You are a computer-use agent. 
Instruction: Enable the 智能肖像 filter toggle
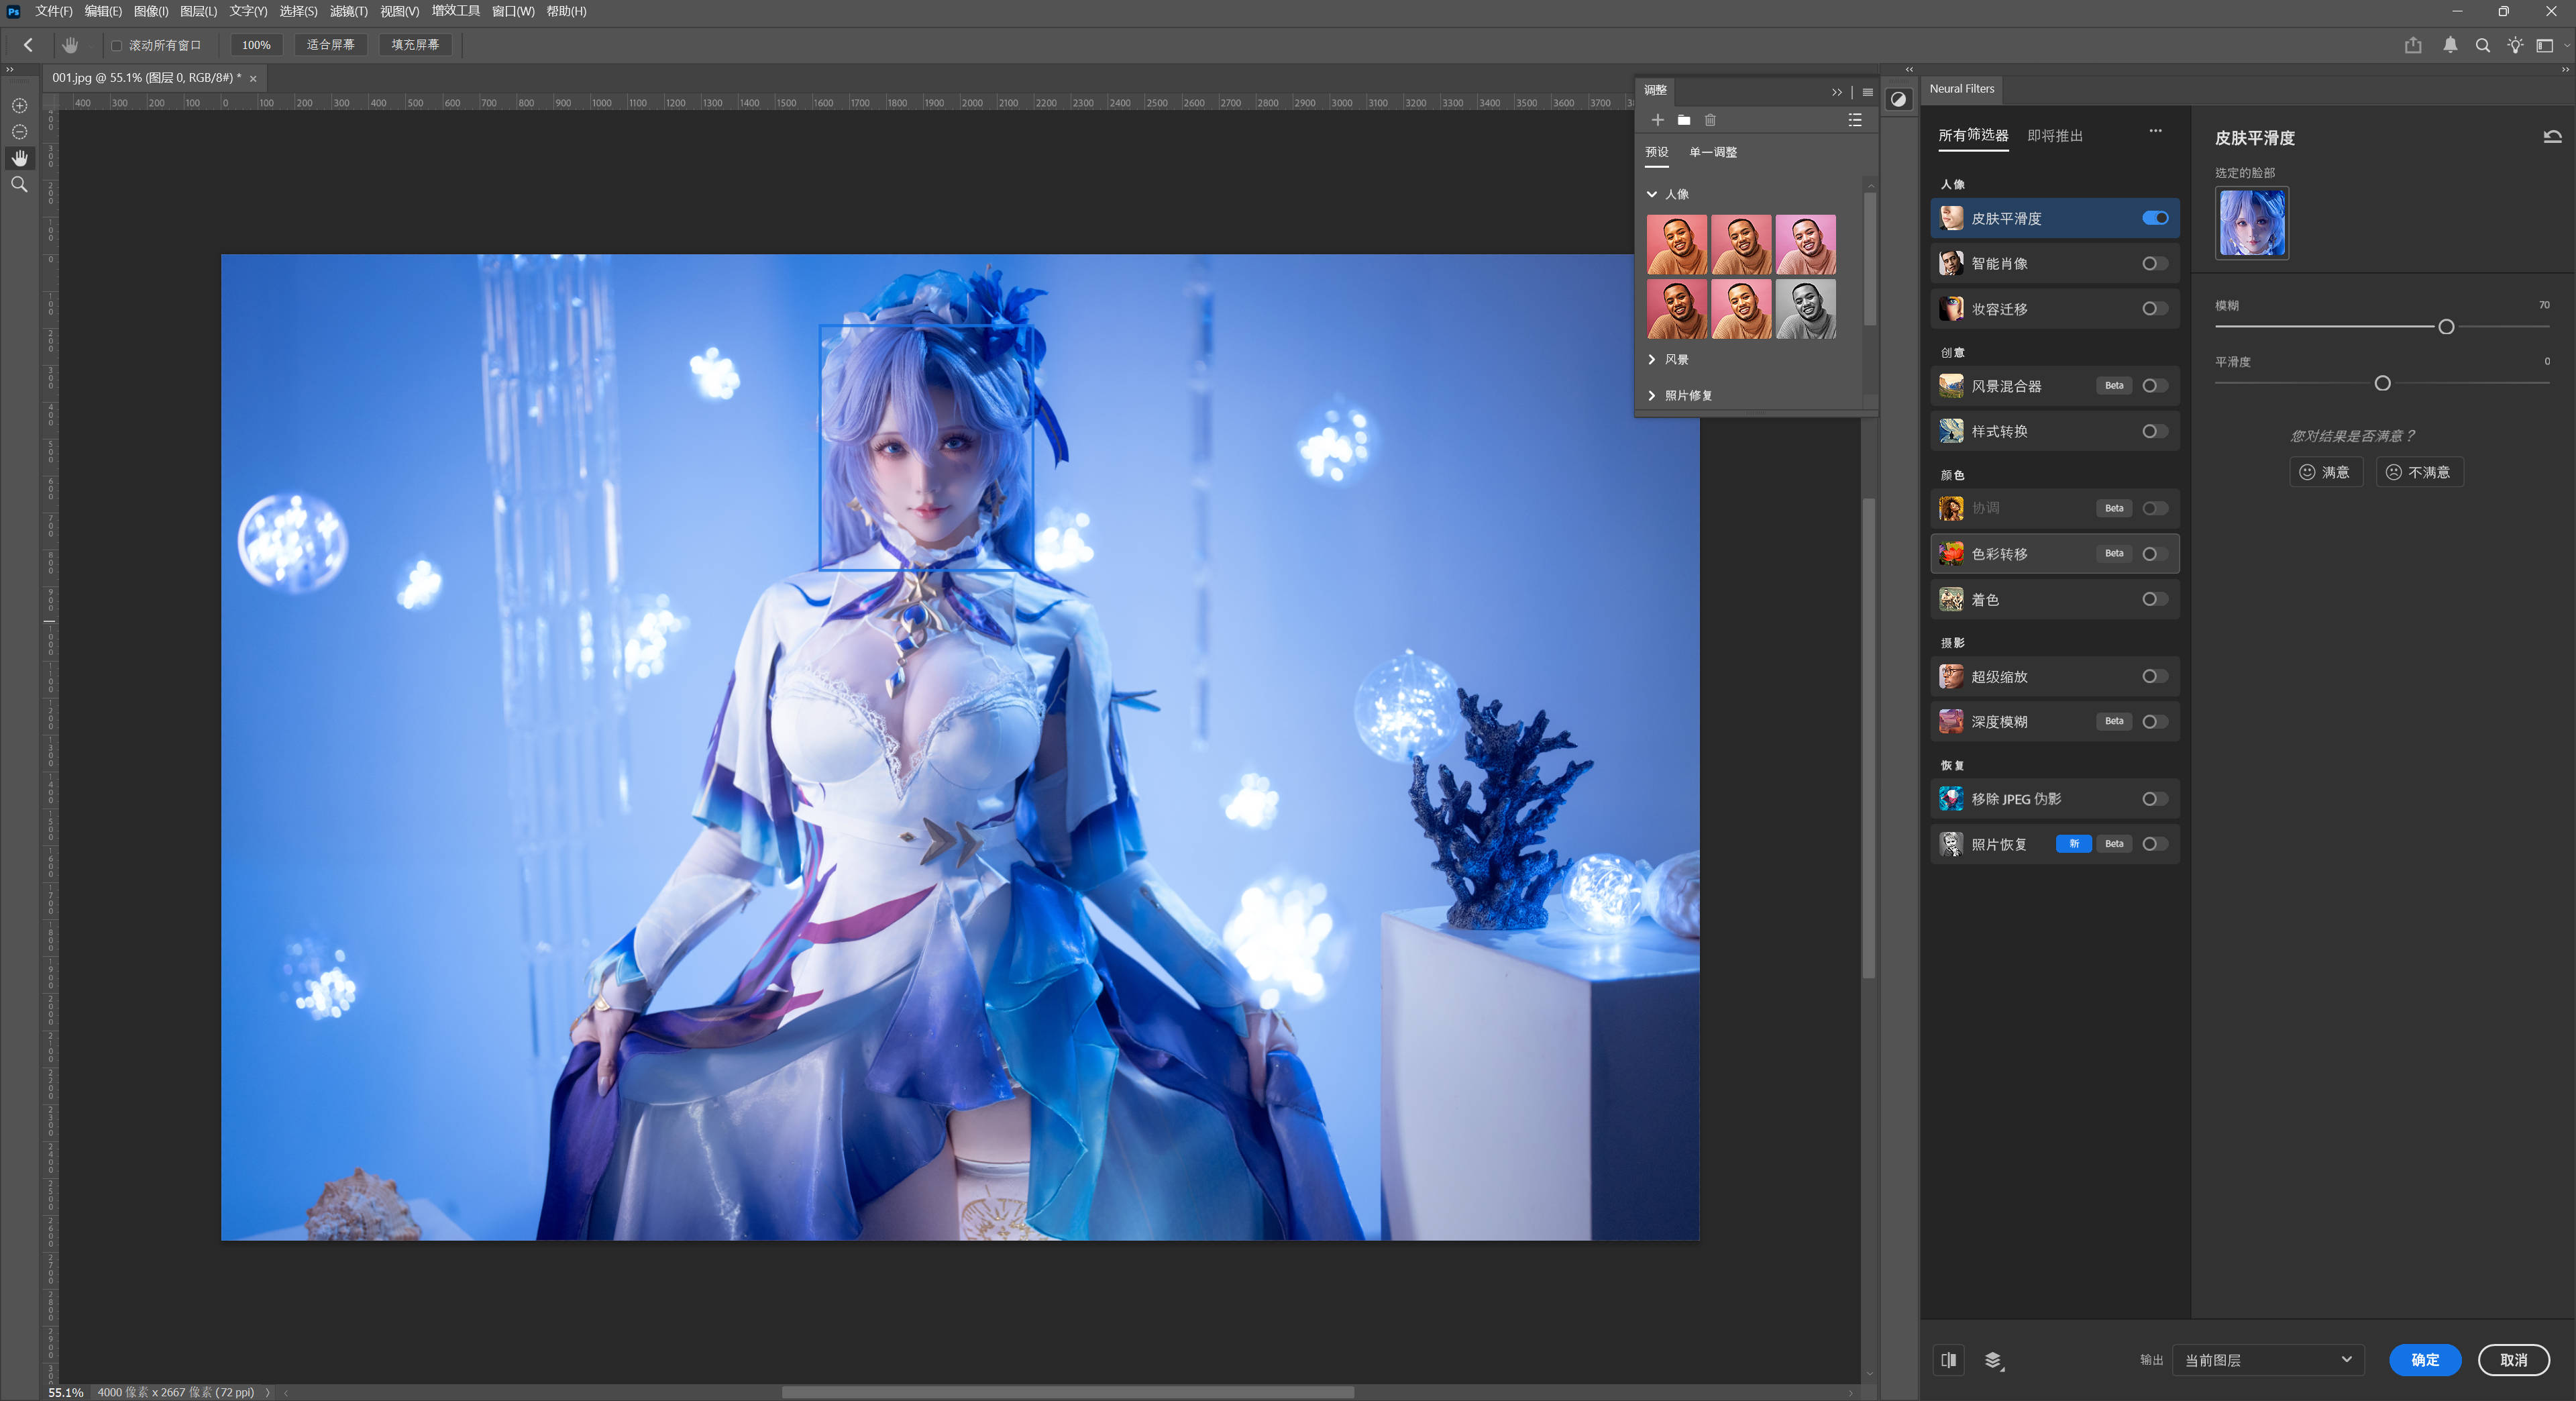pyautogui.click(x=2155, y=264)
